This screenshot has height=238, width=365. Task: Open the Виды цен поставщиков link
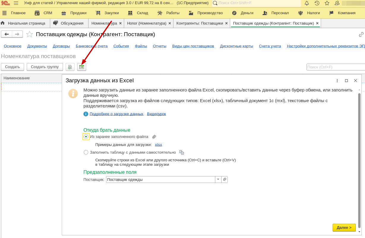pos(193,46)
